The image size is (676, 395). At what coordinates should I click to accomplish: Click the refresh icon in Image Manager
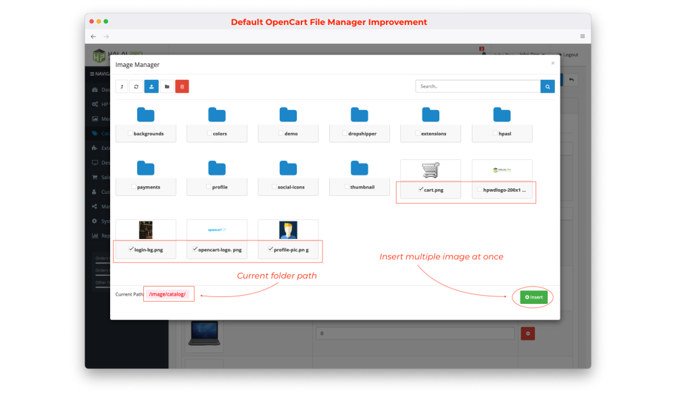click(137, 86)
